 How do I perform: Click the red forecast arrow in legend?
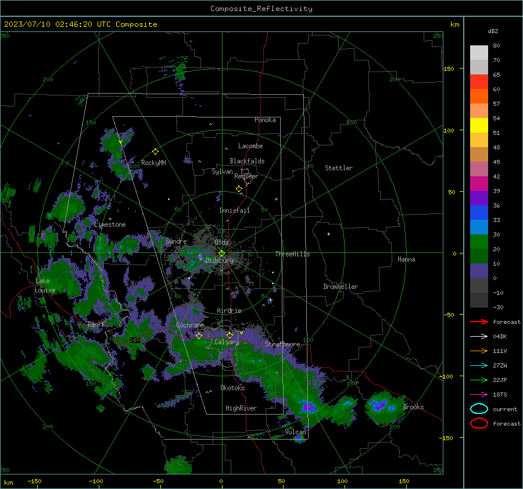[x=479, y=322]
